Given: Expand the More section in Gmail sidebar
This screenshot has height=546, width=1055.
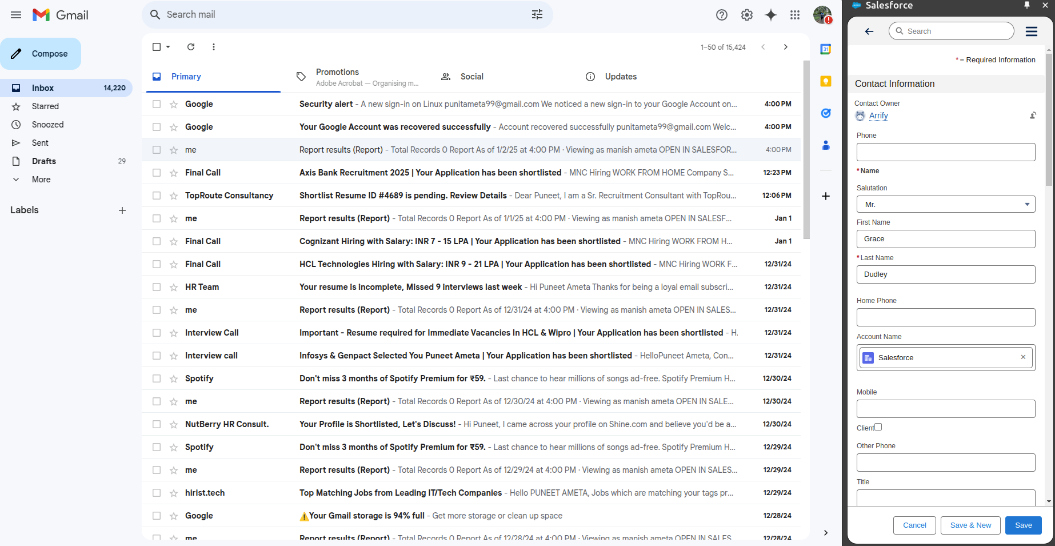Looking at the screenshot, I should [41, 179].
